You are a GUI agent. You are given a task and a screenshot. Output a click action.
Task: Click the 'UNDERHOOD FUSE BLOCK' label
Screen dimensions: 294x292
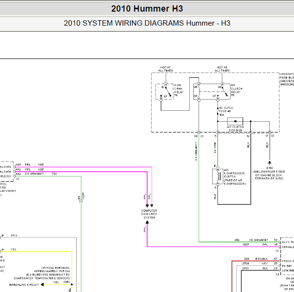287,79
